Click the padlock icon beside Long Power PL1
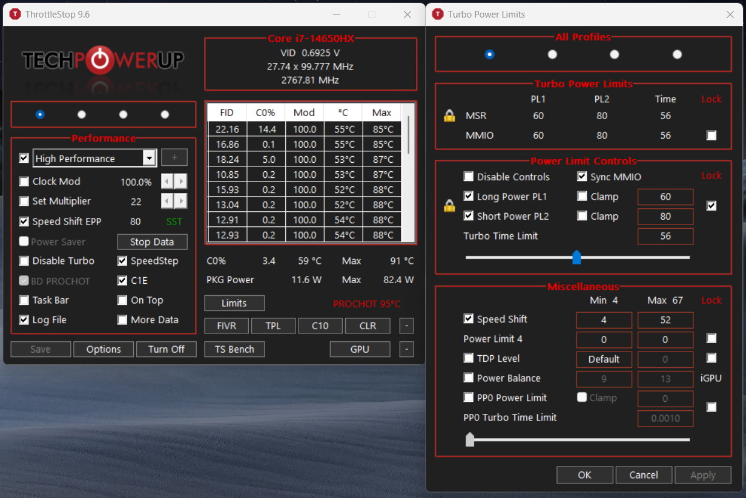The height and width of the screenshot is (498, 746). click(449, 206)
